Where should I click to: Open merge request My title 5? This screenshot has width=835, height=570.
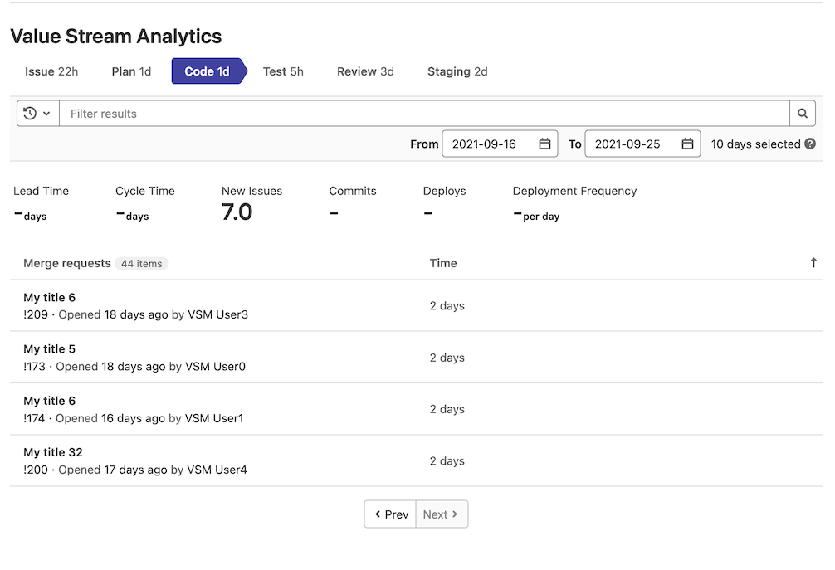49,348
